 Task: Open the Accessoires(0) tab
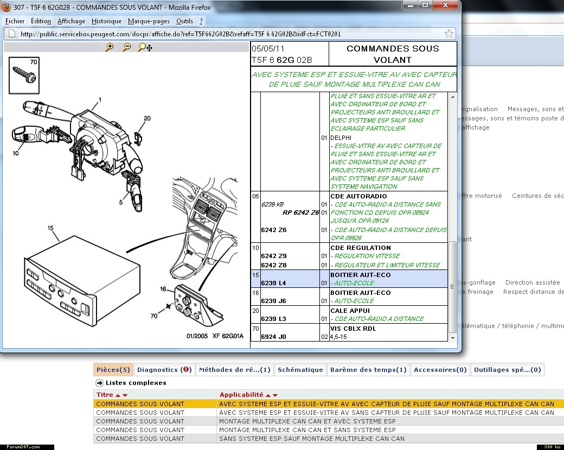coord(440,369)
